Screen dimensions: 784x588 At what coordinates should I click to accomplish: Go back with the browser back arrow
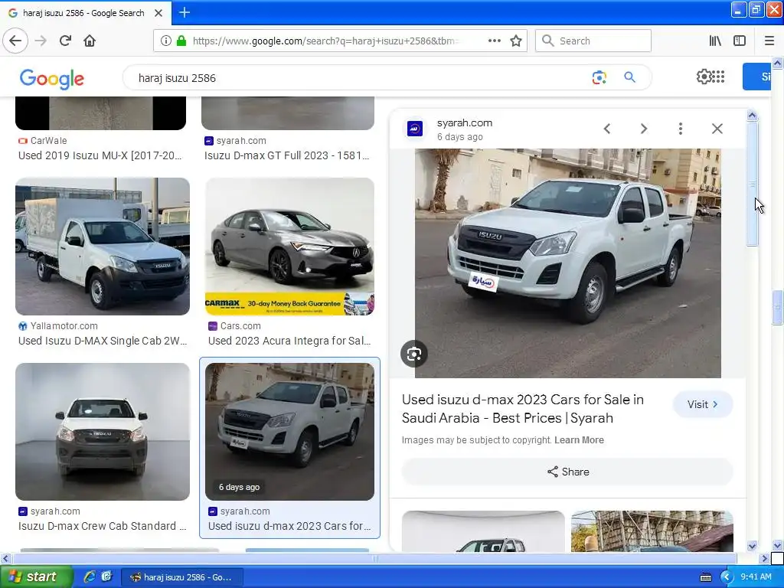[x=15, y=41]
